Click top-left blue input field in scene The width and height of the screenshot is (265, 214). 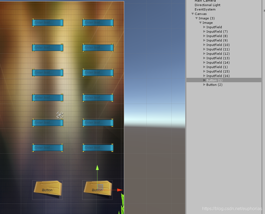[48, 22]
